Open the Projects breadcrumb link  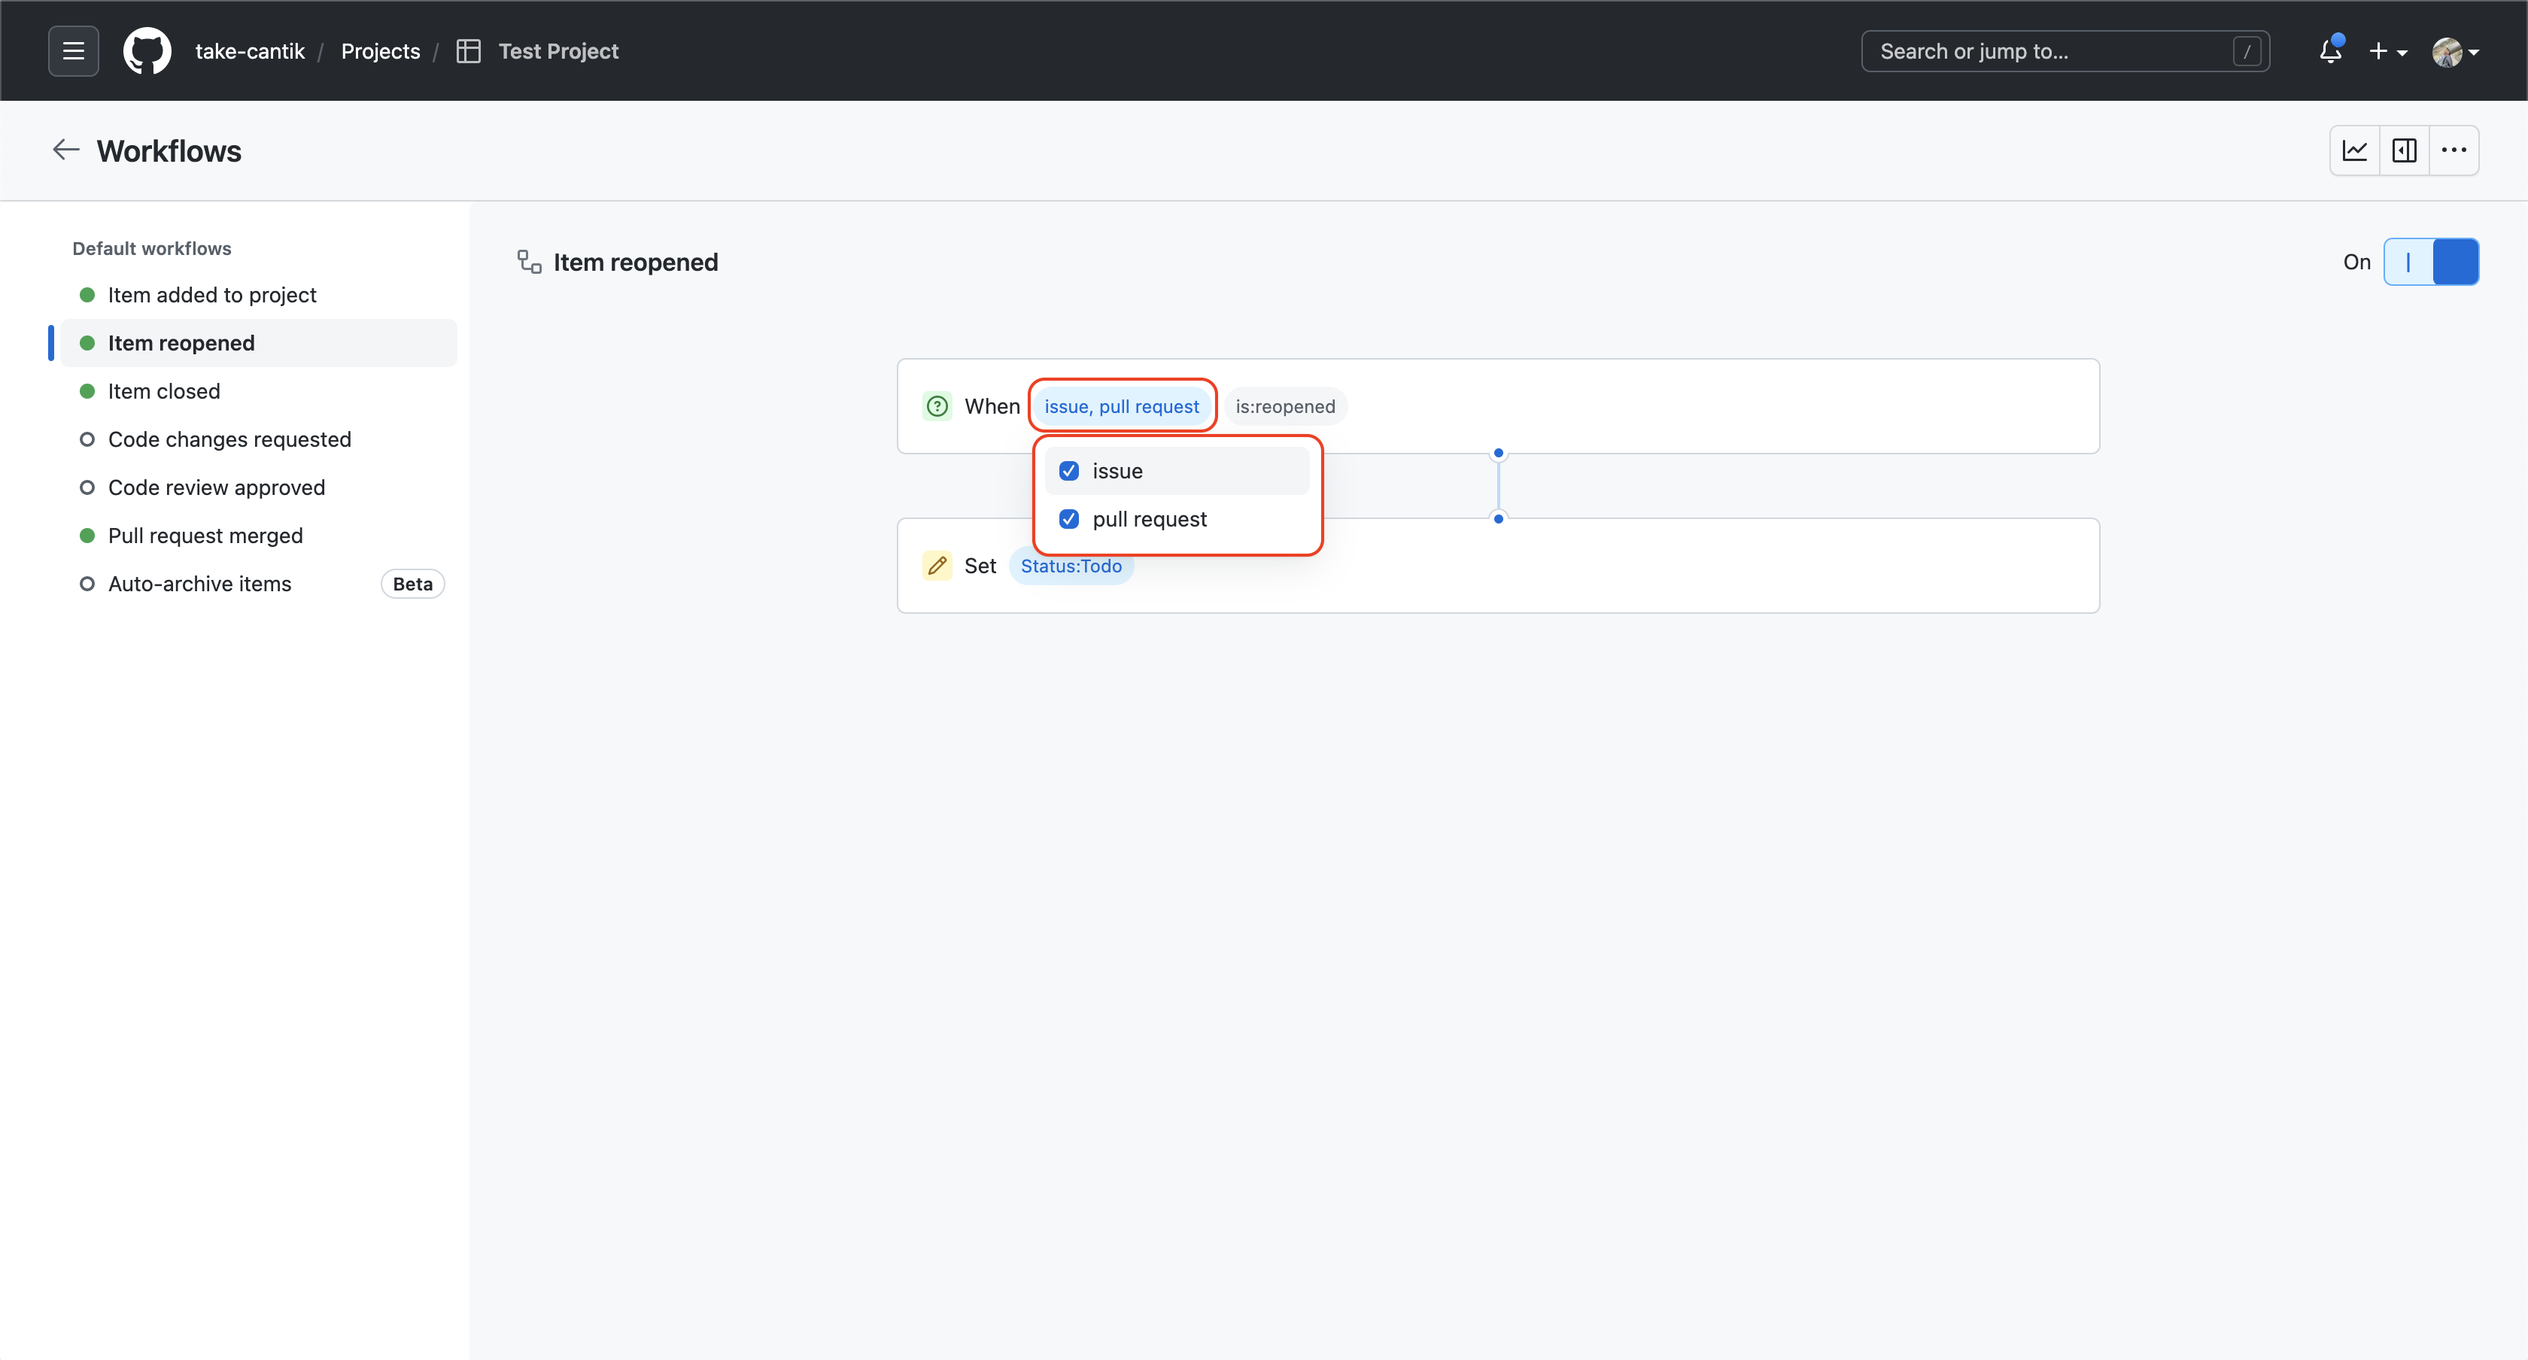(x=380, y=51)
